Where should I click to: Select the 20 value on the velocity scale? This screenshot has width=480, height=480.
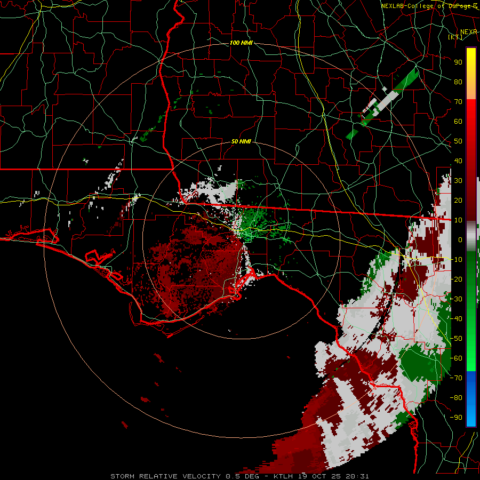pos(458,200)
